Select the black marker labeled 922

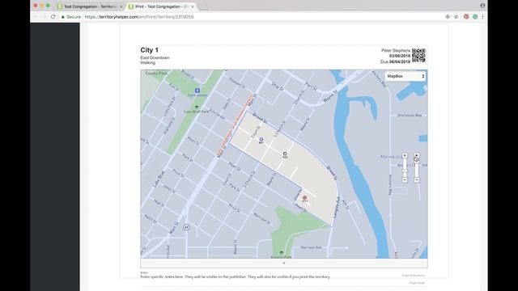(285, 154)
